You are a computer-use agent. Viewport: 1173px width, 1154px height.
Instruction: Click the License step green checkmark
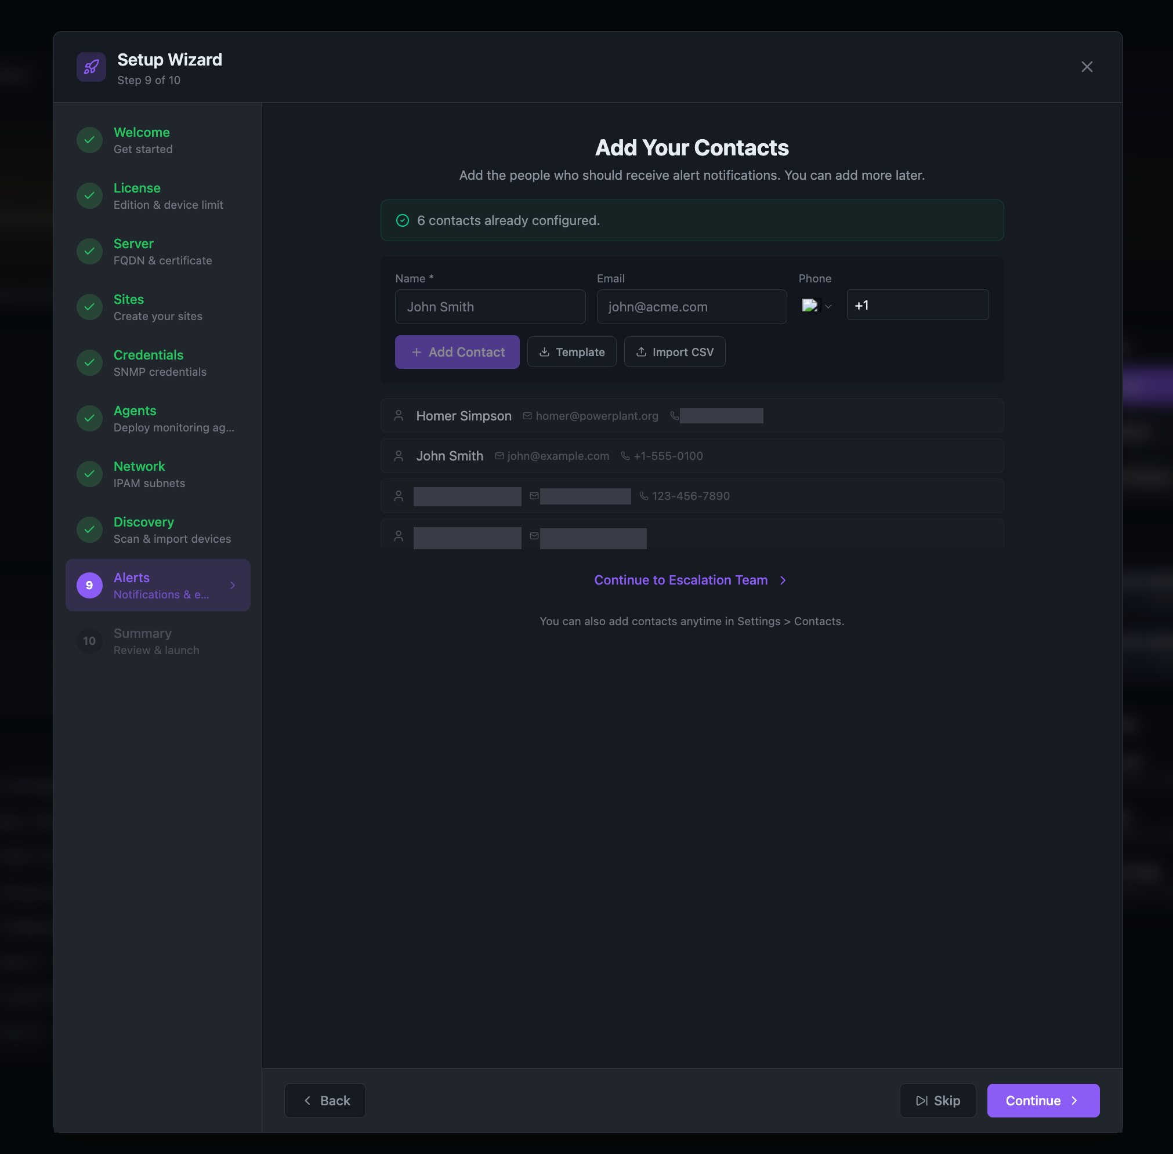coord(90,196)
